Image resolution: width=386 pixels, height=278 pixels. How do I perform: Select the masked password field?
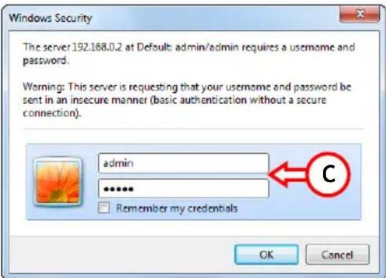tap(183, 189)
